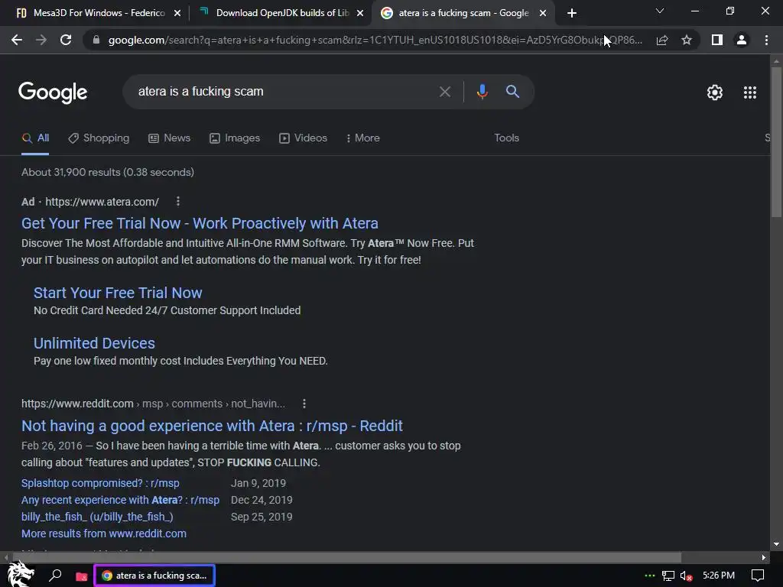
Task: Switch to Download OpenJDK builds tab
Action: (x=275, y=13)
